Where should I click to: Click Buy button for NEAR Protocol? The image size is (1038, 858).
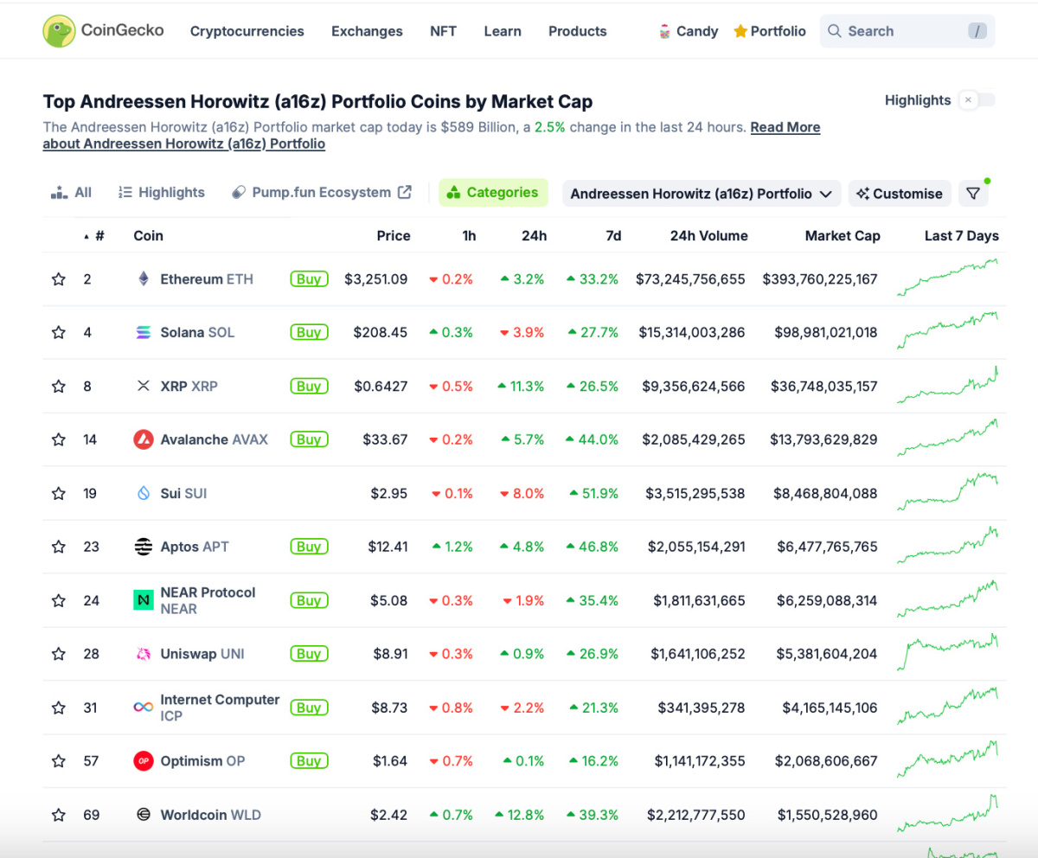(x=309, y=600)
